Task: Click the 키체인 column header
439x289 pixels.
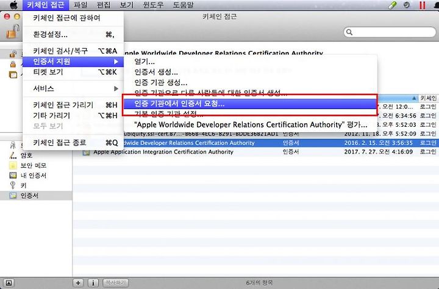Action: tap(429, 98)
